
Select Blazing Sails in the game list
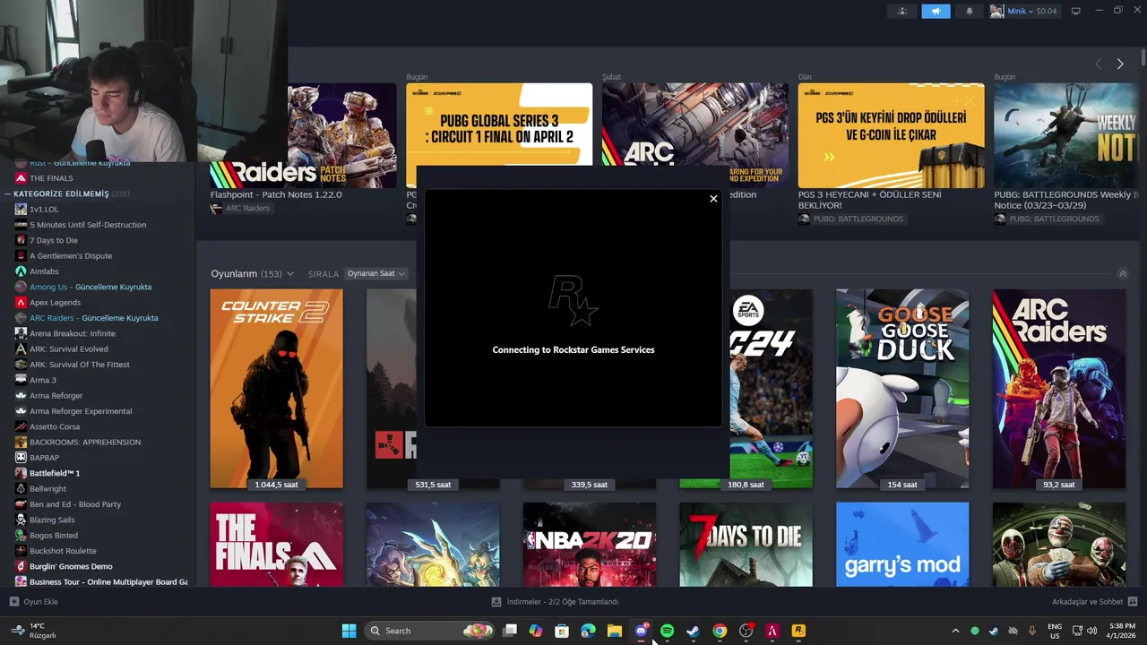52,520
